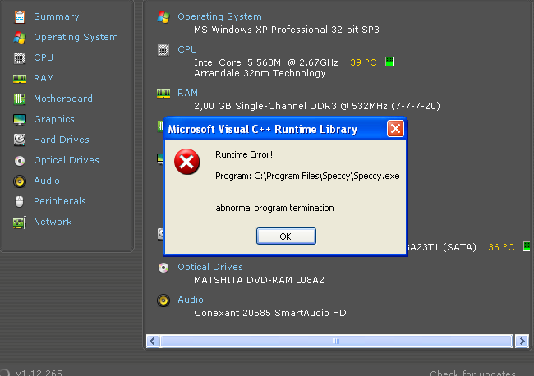
Task: Go to the Graphics section
Action: [x=54, y=119]
